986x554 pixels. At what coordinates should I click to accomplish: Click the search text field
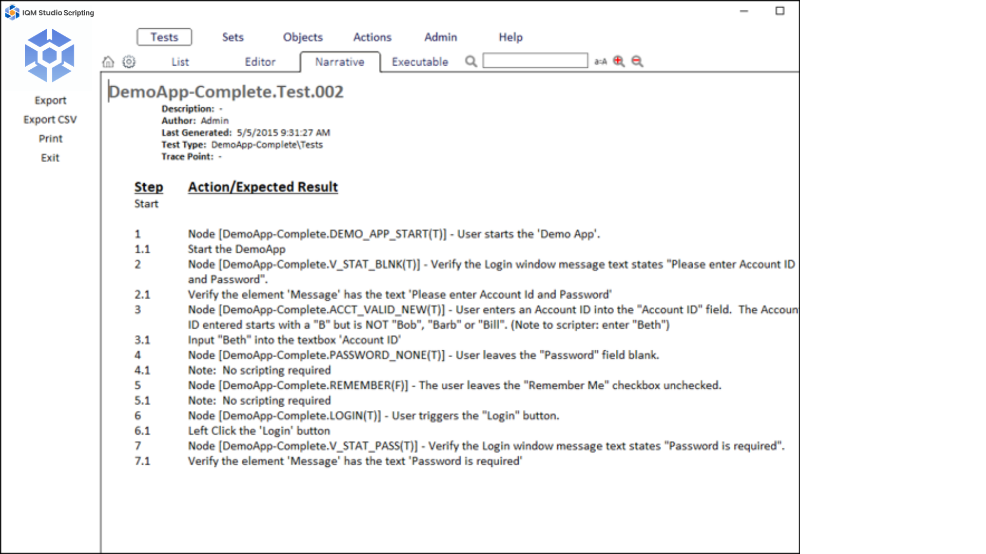click(x=535, y=61)
